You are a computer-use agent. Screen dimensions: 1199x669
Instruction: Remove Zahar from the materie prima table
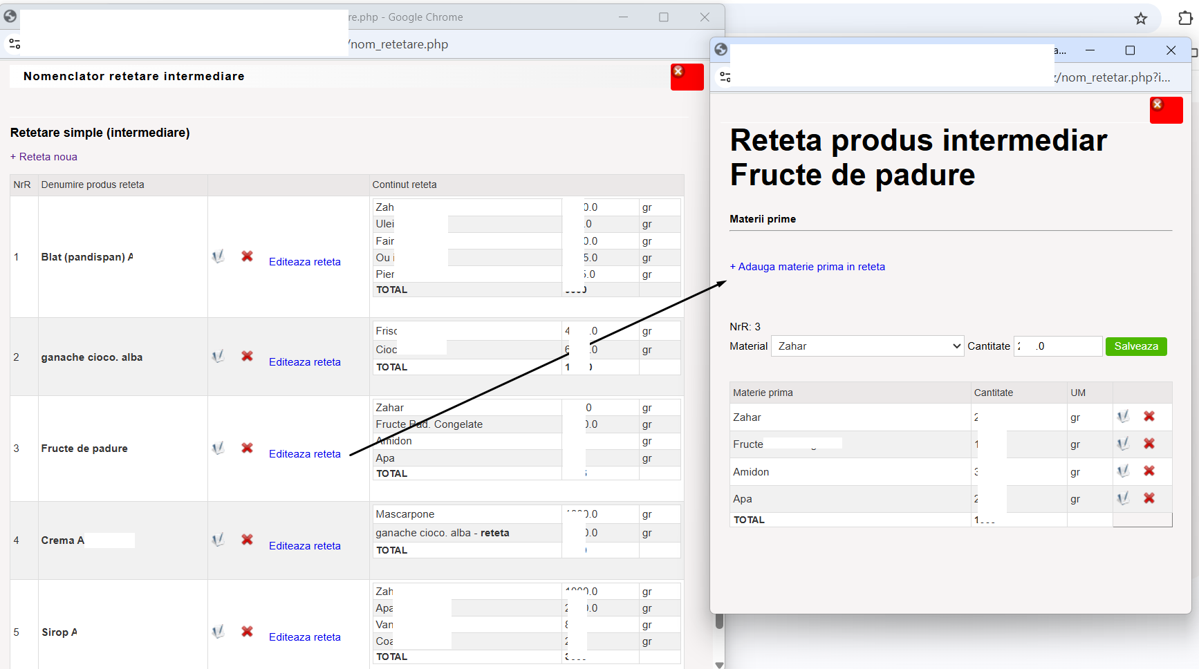coord(1149,416)
